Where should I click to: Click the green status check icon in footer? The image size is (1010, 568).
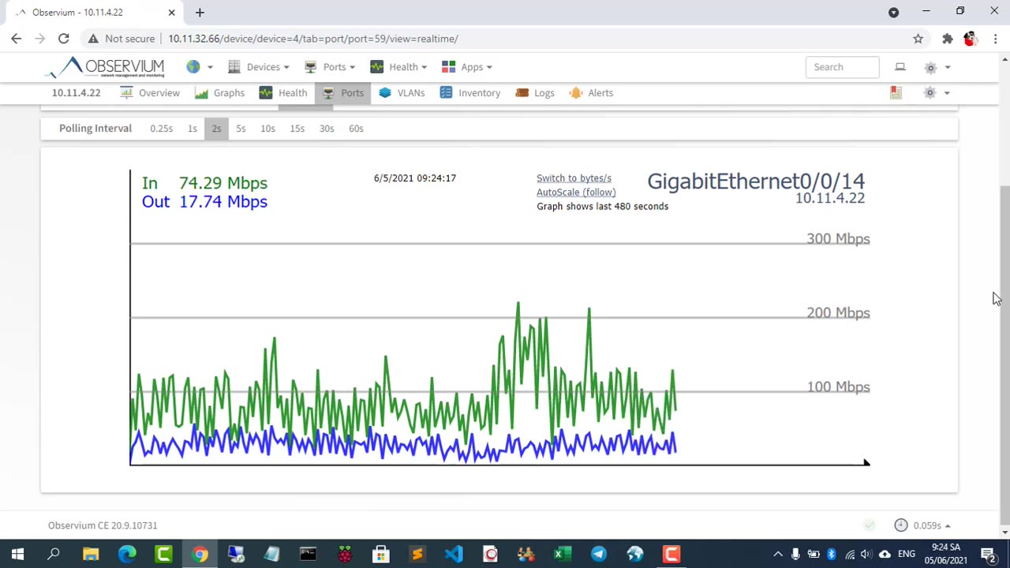pyautogui.click(x=869, y=525)
